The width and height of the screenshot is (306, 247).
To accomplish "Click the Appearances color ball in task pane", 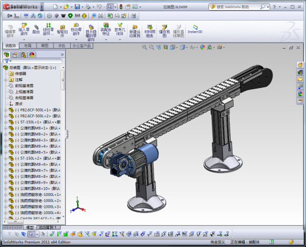I will 300,94.
